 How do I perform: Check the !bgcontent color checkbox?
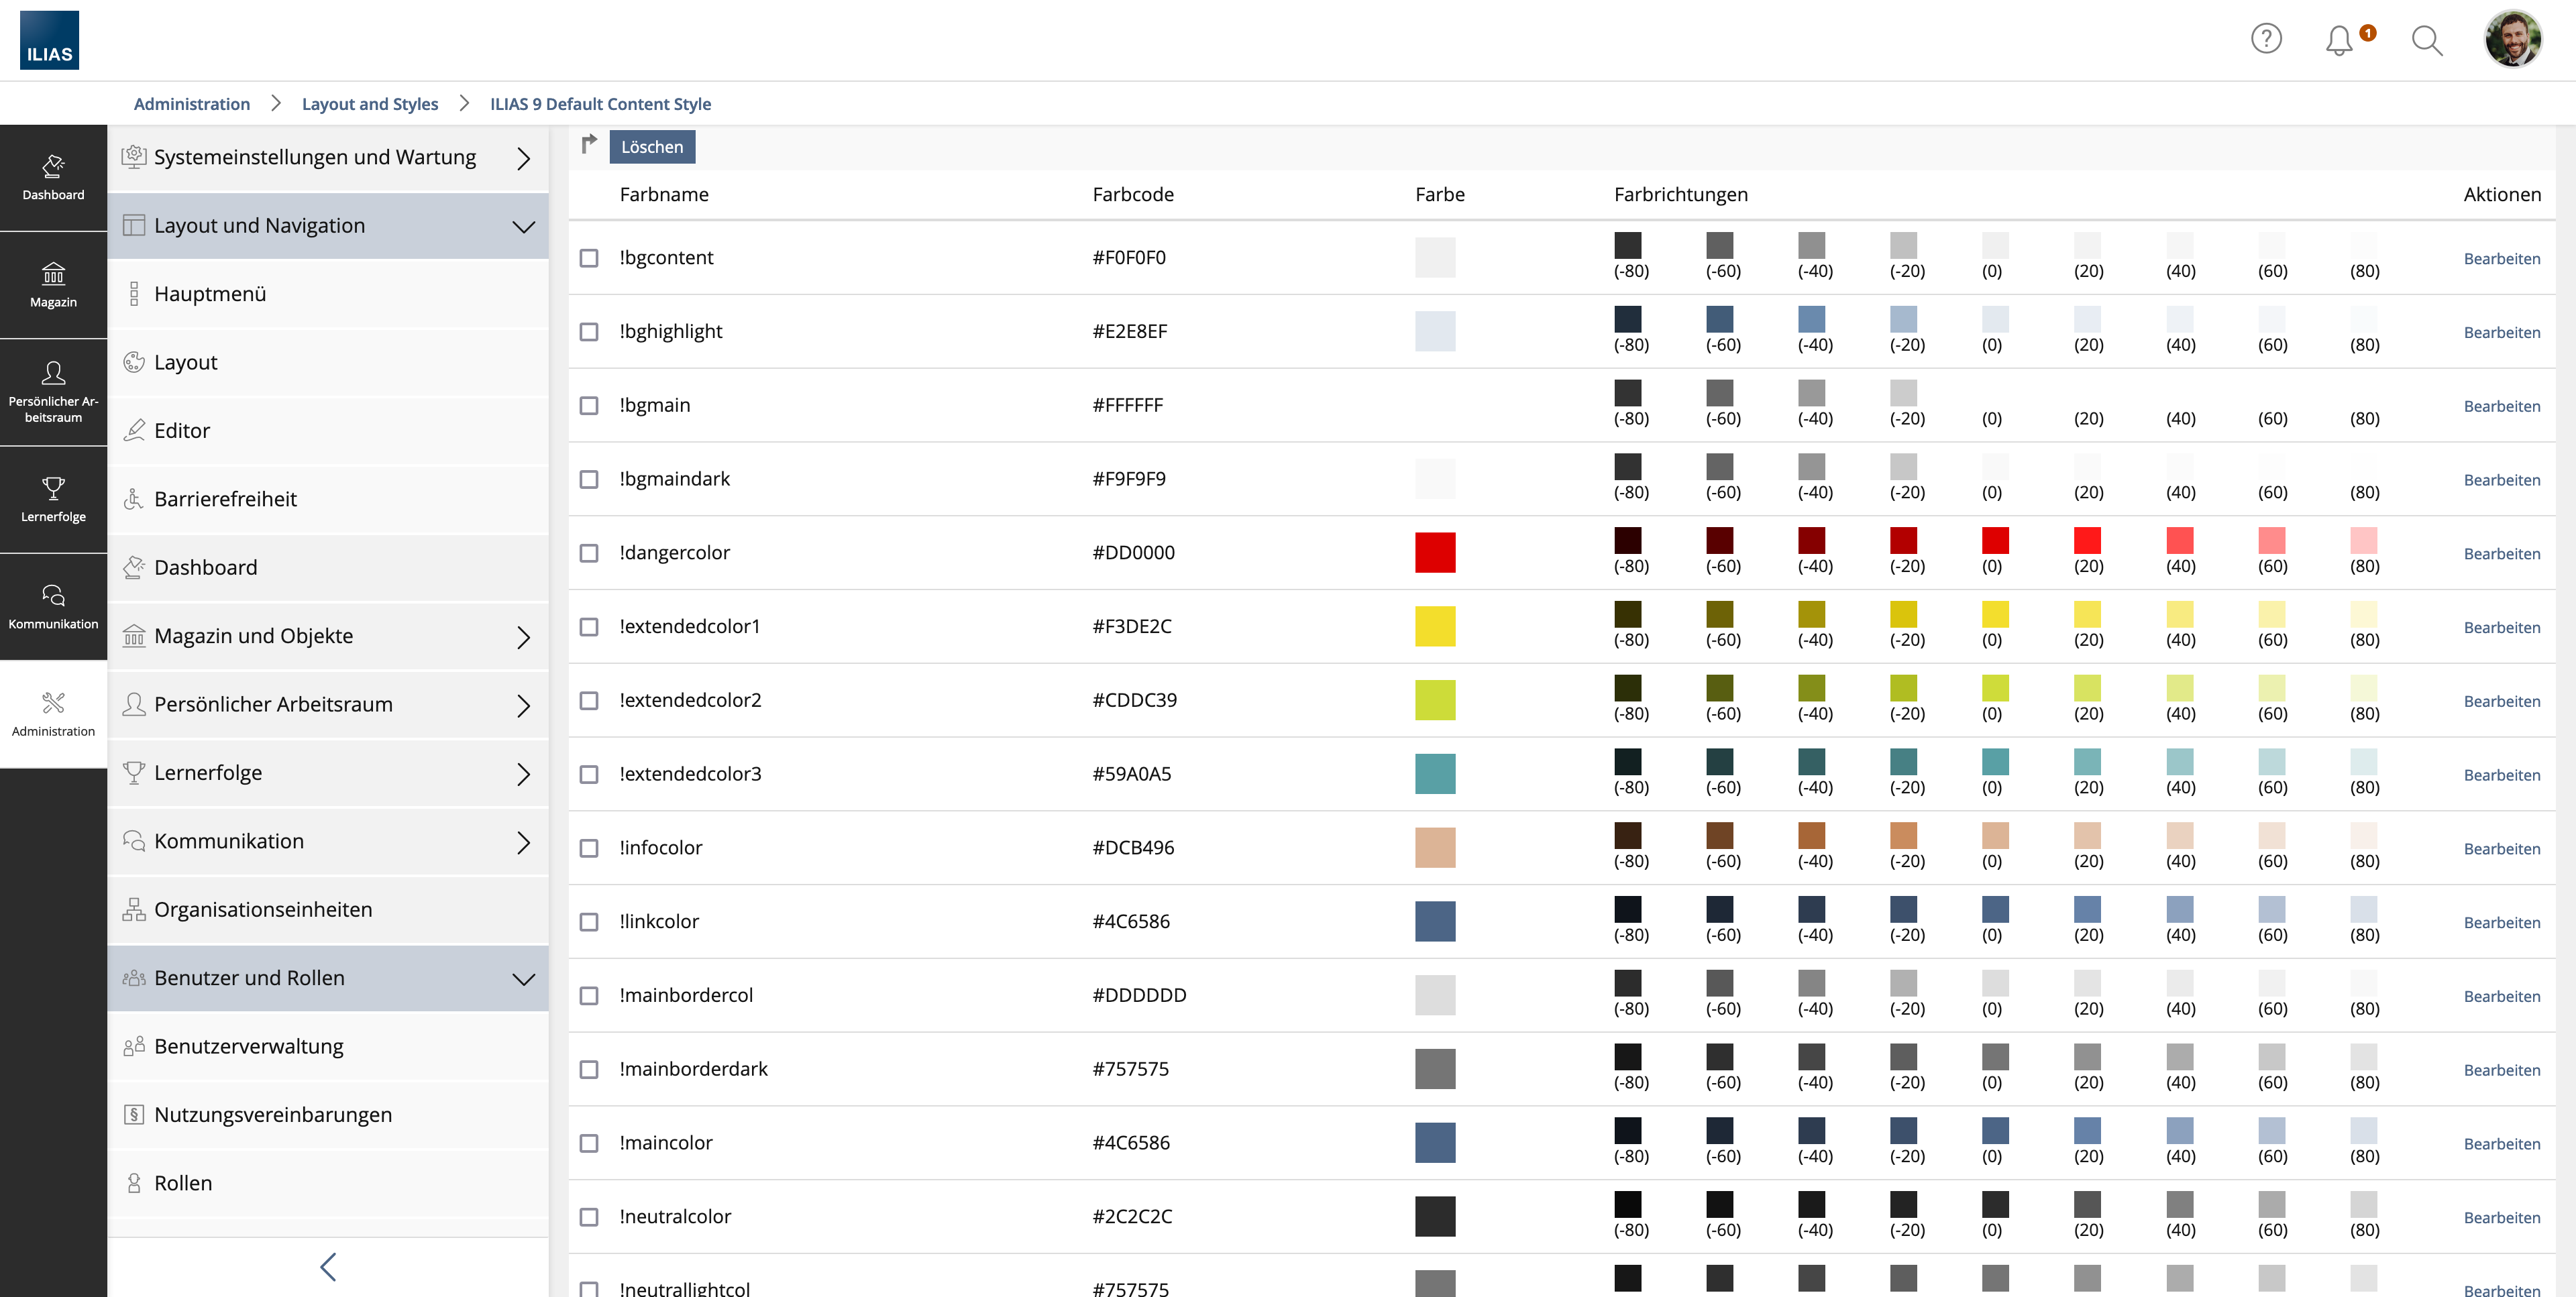(589, 258)
